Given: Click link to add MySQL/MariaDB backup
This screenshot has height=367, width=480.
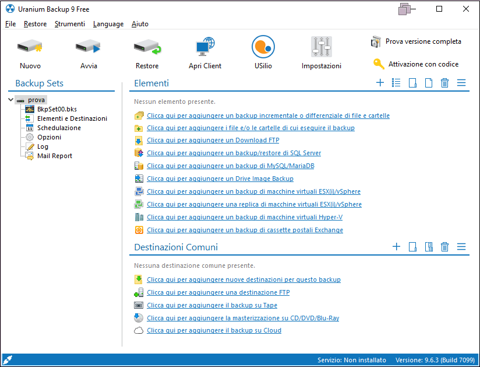Looking at the screenshot, I should pos(231,166).
